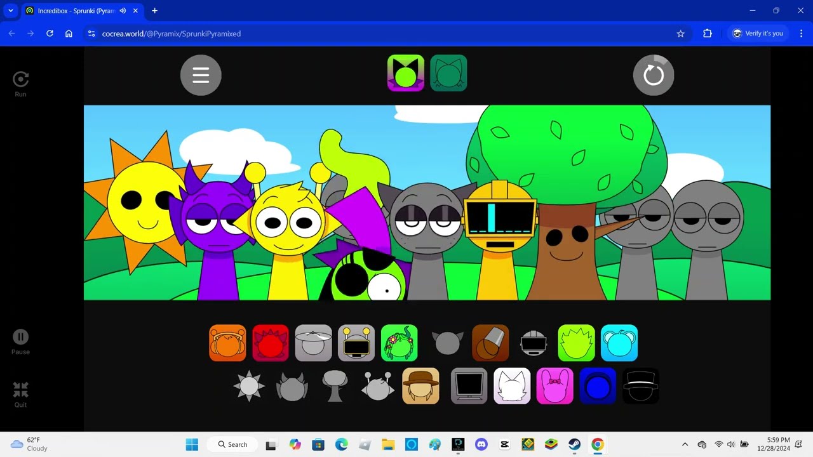Show hidden system tray icons
Image resolution: width=813 pixels, height=457 pixels.
point(685,444)
